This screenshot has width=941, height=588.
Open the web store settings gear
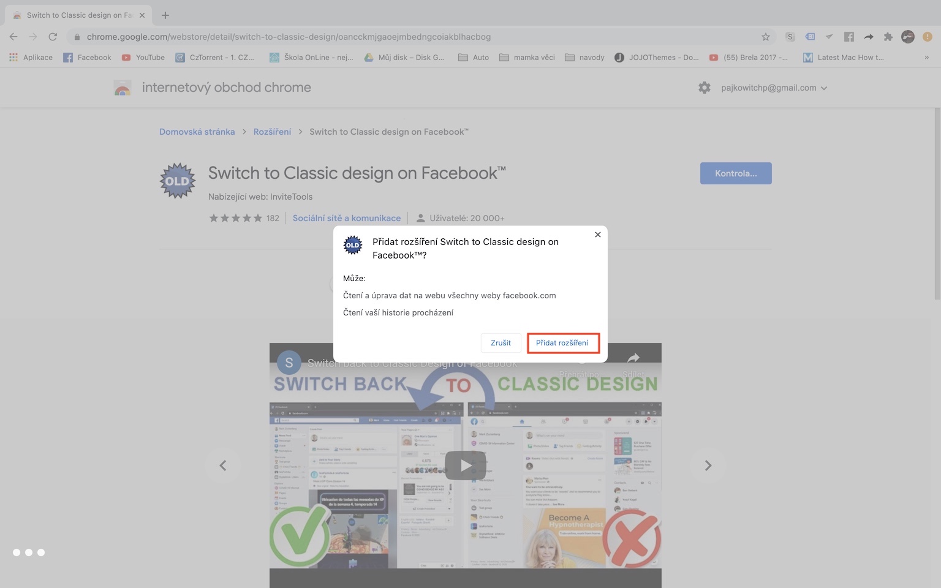point(705,88)
